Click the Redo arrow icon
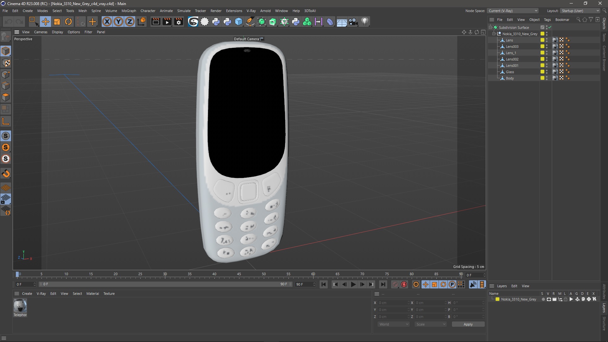Screen dimensions: 608x342 [x=20, y=22]
